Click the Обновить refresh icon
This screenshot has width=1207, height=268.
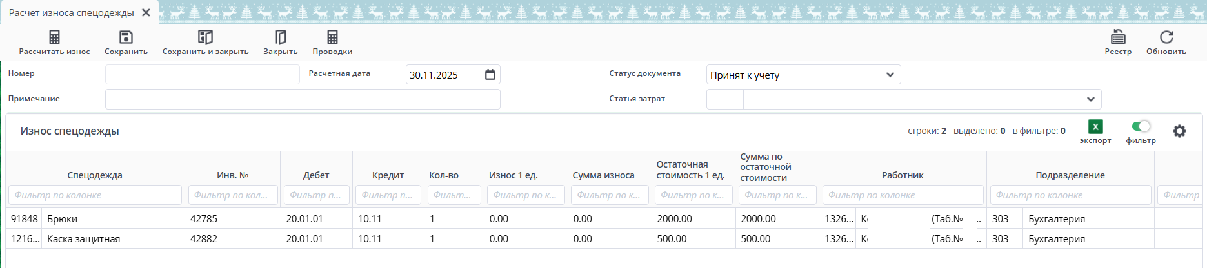click(x=1166, y=37)
